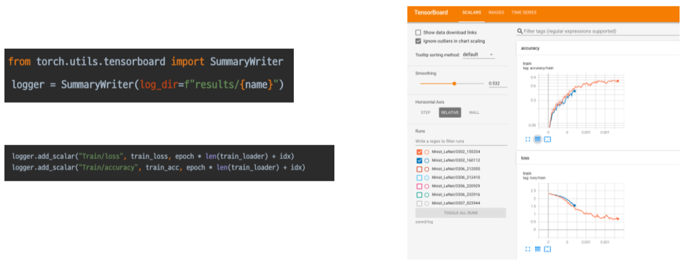
Task: Open Tooltip sorting method dropdown
Action: click(478, 55)
